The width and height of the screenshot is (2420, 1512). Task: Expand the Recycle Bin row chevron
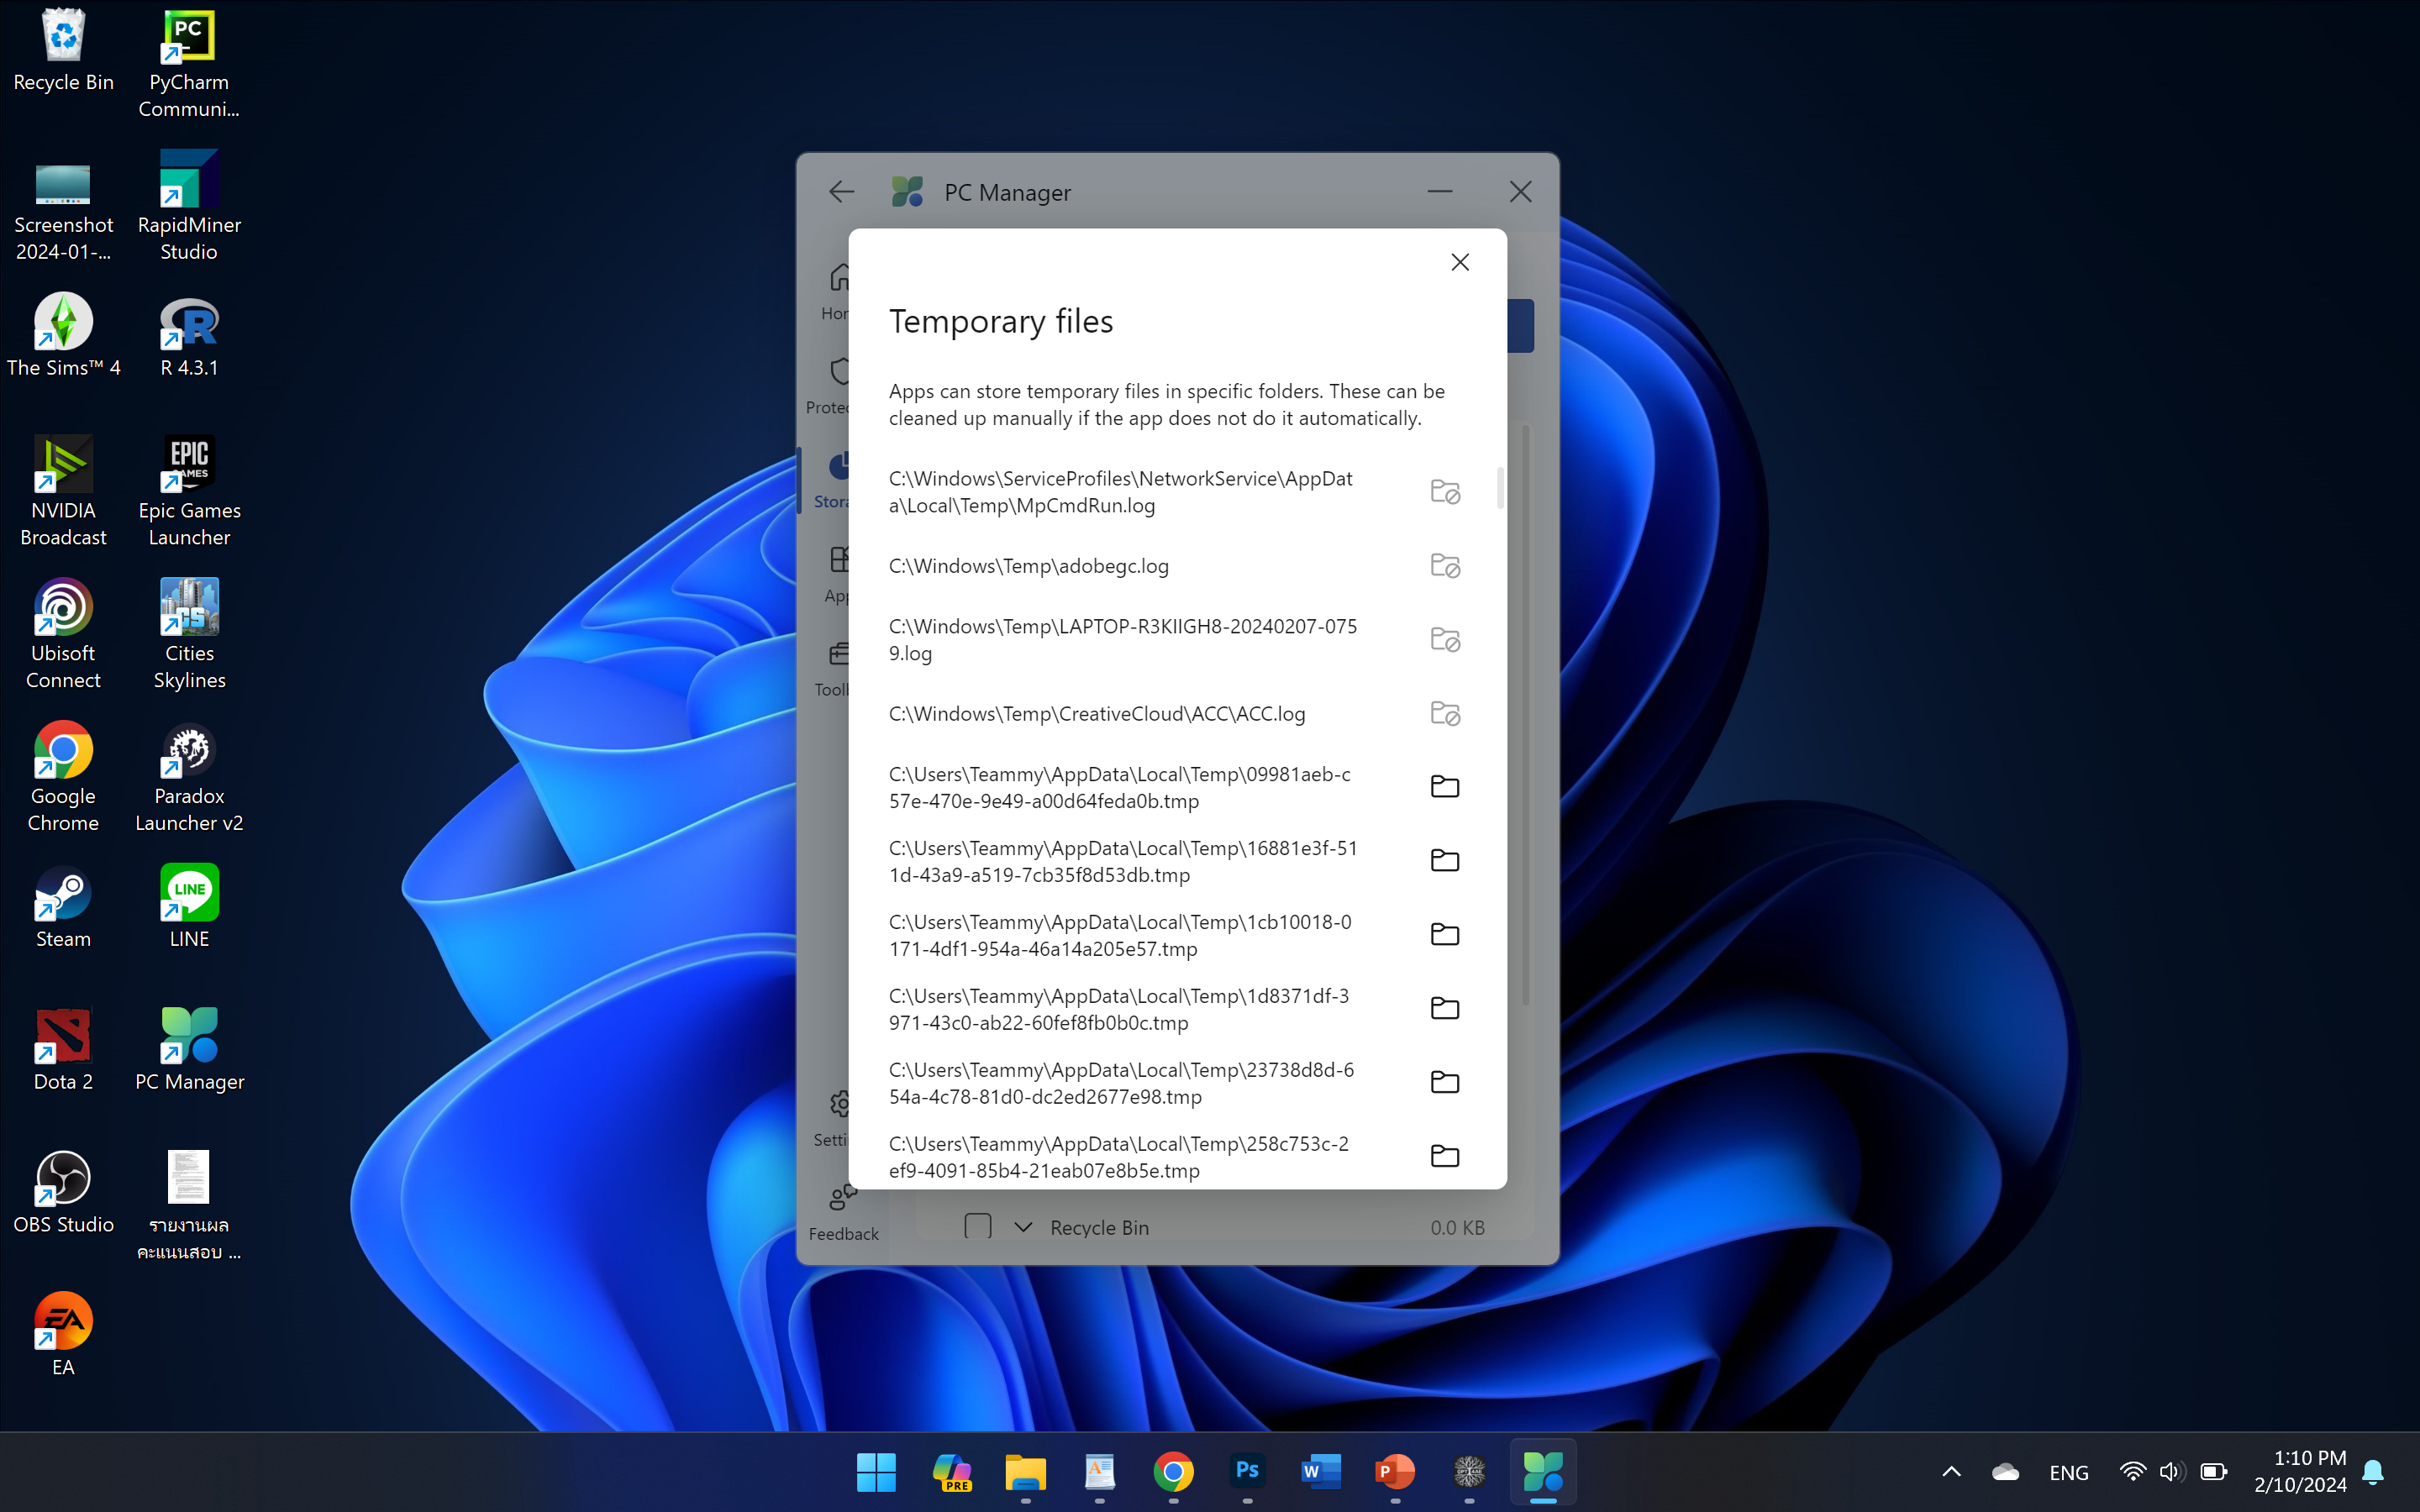tap(1022, 1227)
